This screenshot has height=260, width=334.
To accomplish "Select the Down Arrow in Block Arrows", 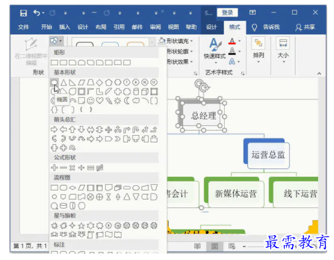I will pos(82,129).
